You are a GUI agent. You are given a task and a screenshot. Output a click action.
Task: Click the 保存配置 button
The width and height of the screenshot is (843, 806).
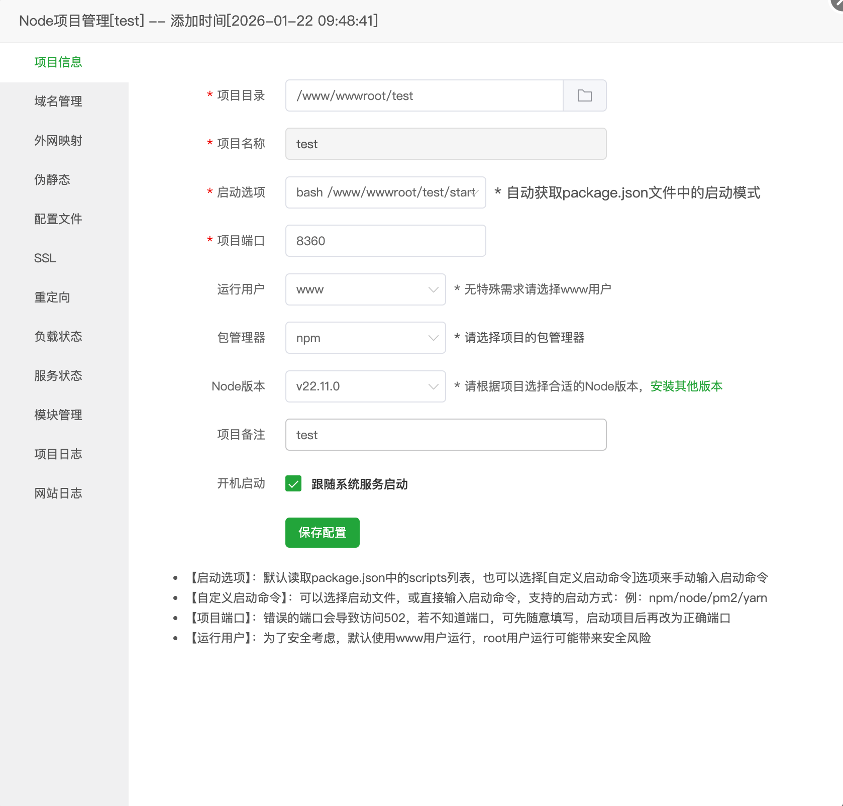[322, 533]
